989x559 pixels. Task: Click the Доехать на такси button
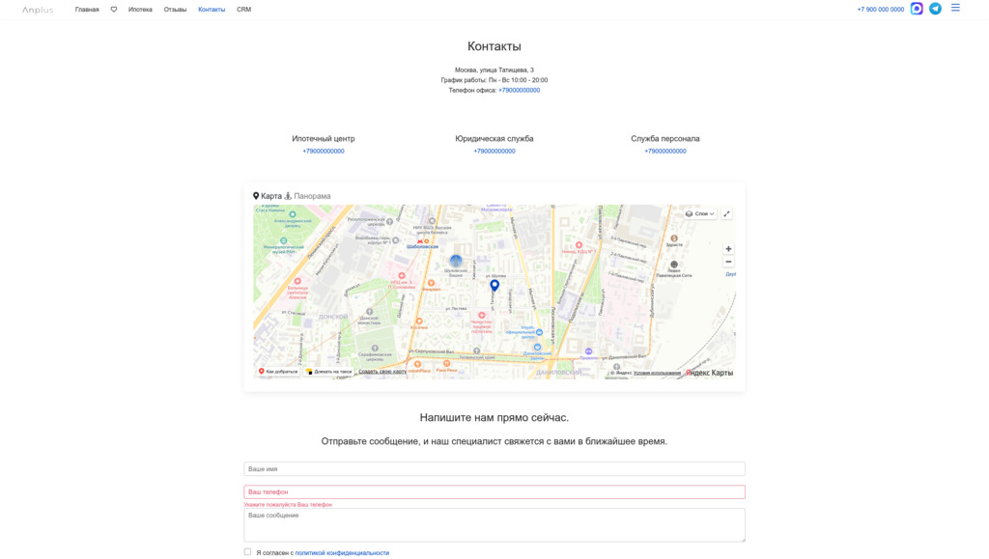[328, 372]
